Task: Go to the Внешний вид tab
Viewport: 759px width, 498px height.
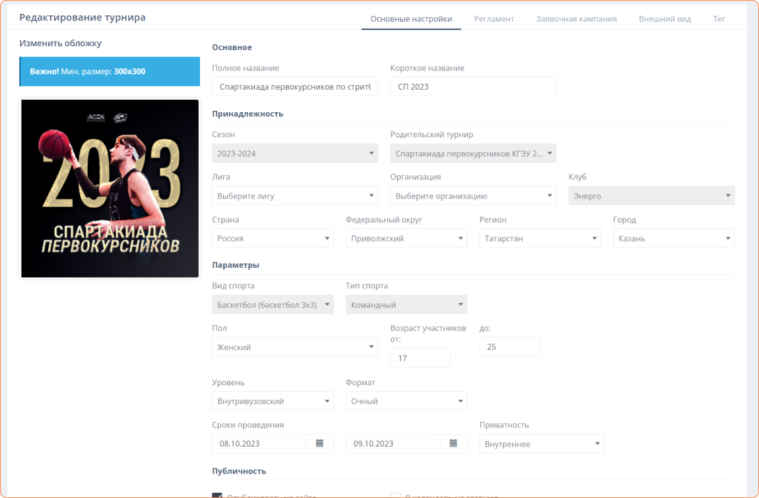Action: [x=665, y=19]
